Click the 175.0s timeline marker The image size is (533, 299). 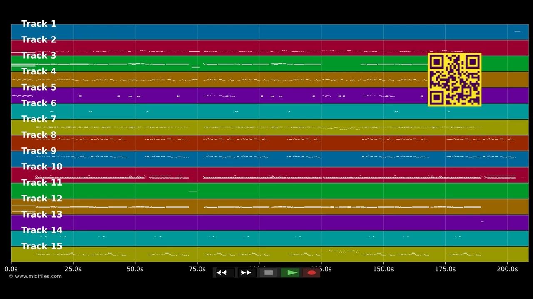click(x=445, y=269)
